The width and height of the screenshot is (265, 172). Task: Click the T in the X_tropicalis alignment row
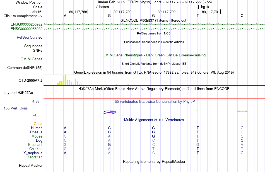[198, 153]
